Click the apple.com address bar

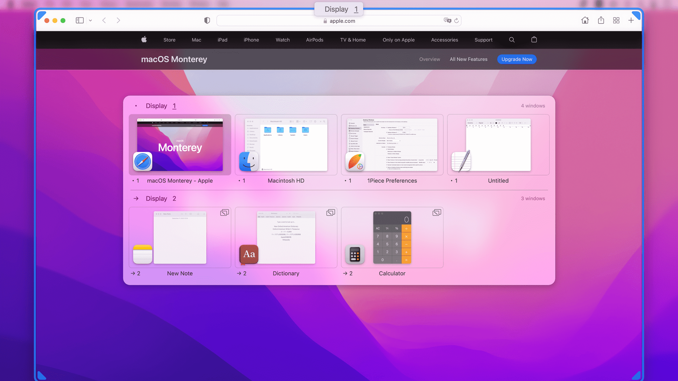pyautogui.click(x=339, y=20)
